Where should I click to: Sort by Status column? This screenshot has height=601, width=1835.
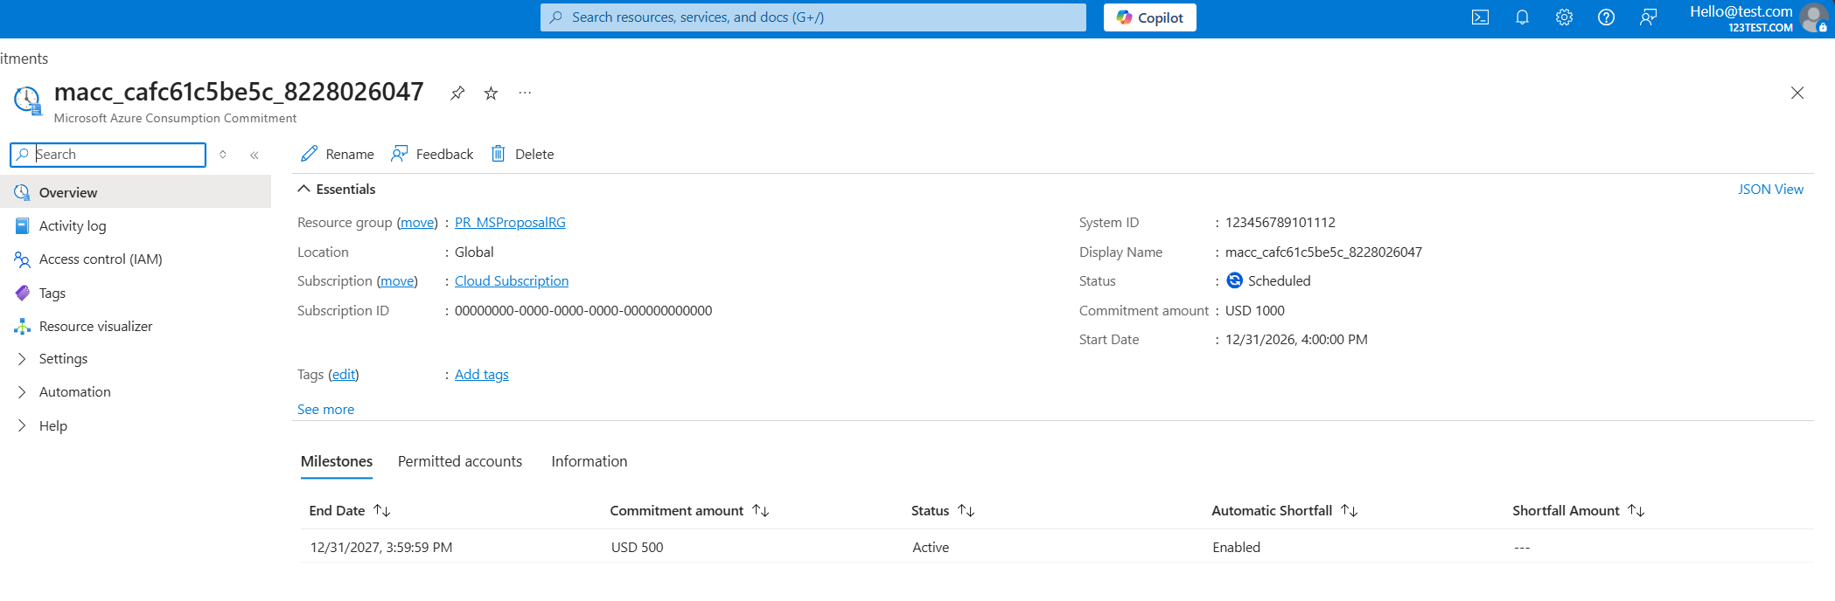click(943, 511)
